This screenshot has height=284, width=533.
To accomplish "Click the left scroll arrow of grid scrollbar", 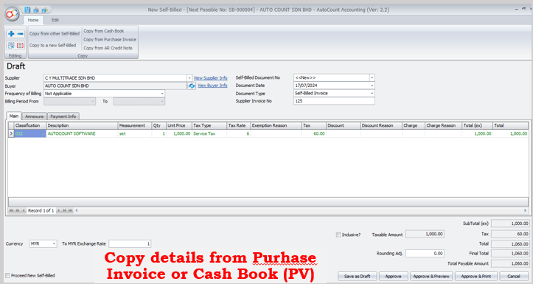I will [x=77, y=210].
